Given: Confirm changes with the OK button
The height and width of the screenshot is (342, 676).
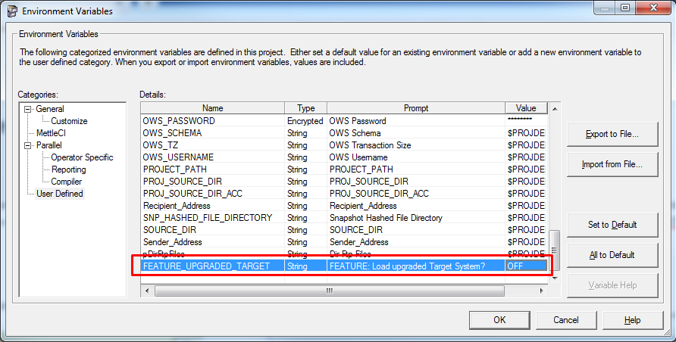Looking at the screenshot, I should tap(499, 320).
